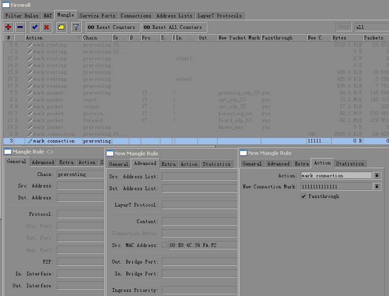The height and width of the screenshot is (296, 389).
Task: Click Layer7 Protocol field
Action: [199, 205]
